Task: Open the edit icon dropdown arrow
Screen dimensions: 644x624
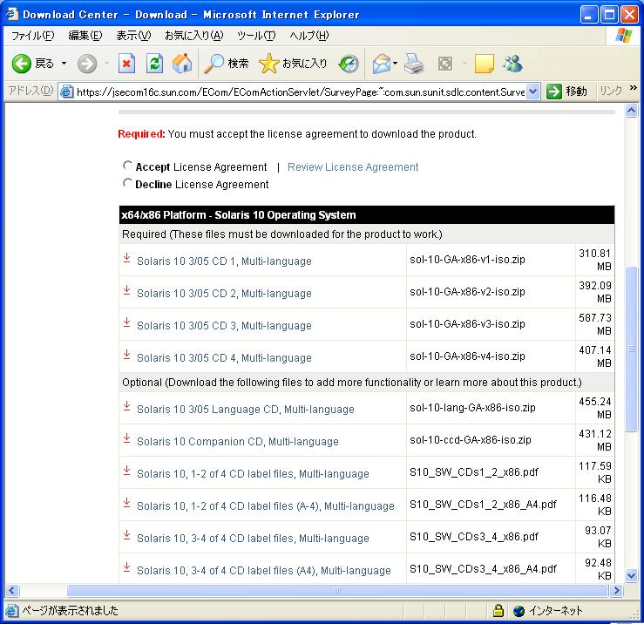Action: coord(465,64)
